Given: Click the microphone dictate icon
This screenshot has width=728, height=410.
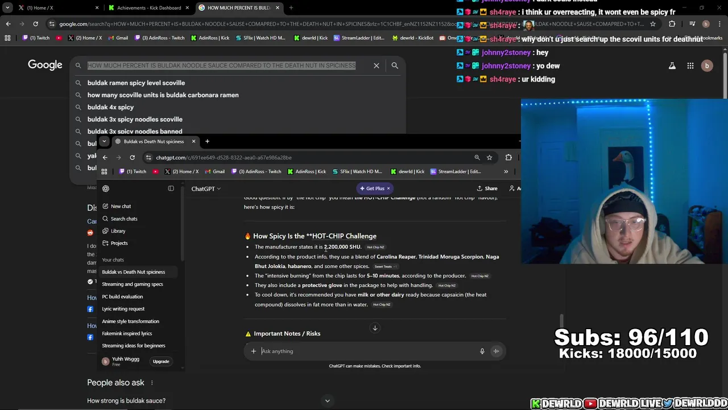Looking at the screenshot, I should click(x=482, y=351).
